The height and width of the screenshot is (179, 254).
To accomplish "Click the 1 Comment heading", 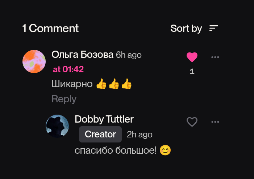I will click(50, 28).
